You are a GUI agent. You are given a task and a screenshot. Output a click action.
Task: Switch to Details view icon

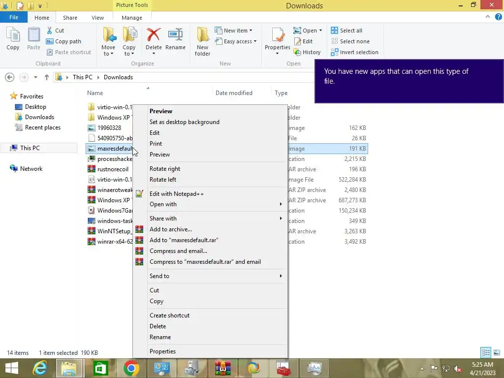(x=486, y=352)
